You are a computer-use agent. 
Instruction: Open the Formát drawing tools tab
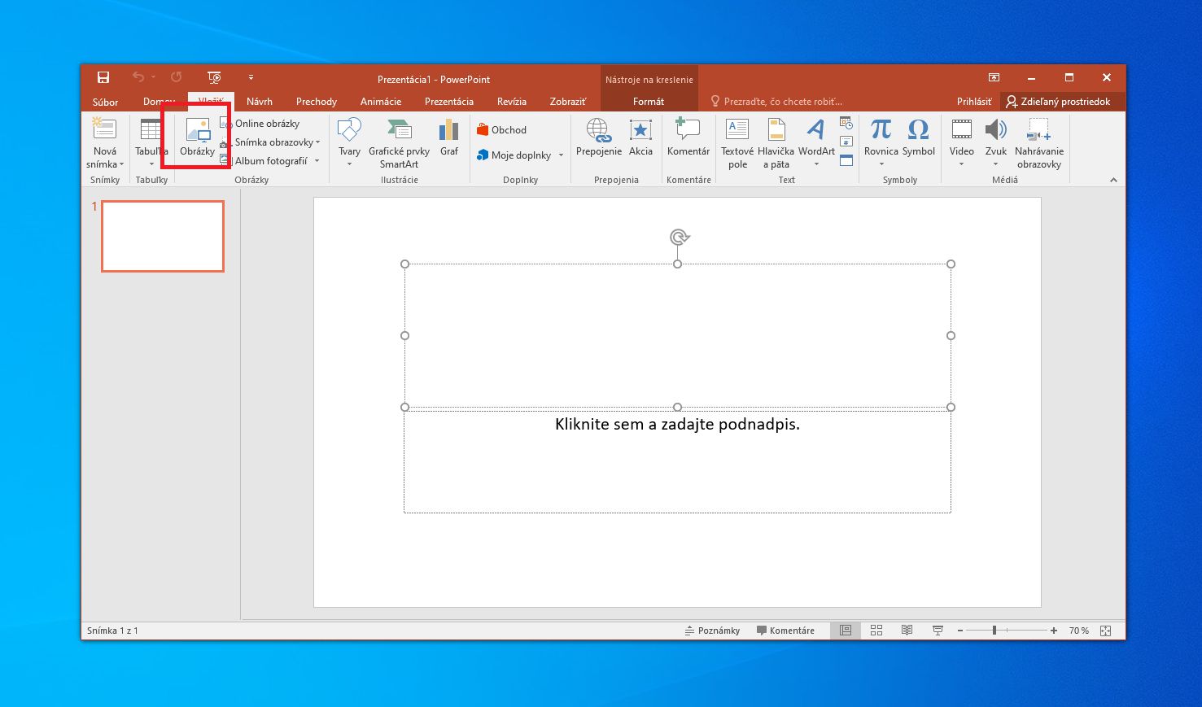point(649,102)
